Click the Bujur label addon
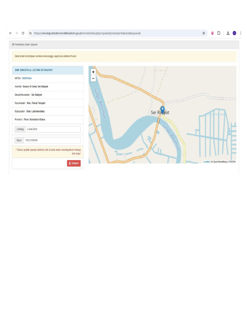The height and width of the screenshot is (330, 247). click(x=19, y=140)
